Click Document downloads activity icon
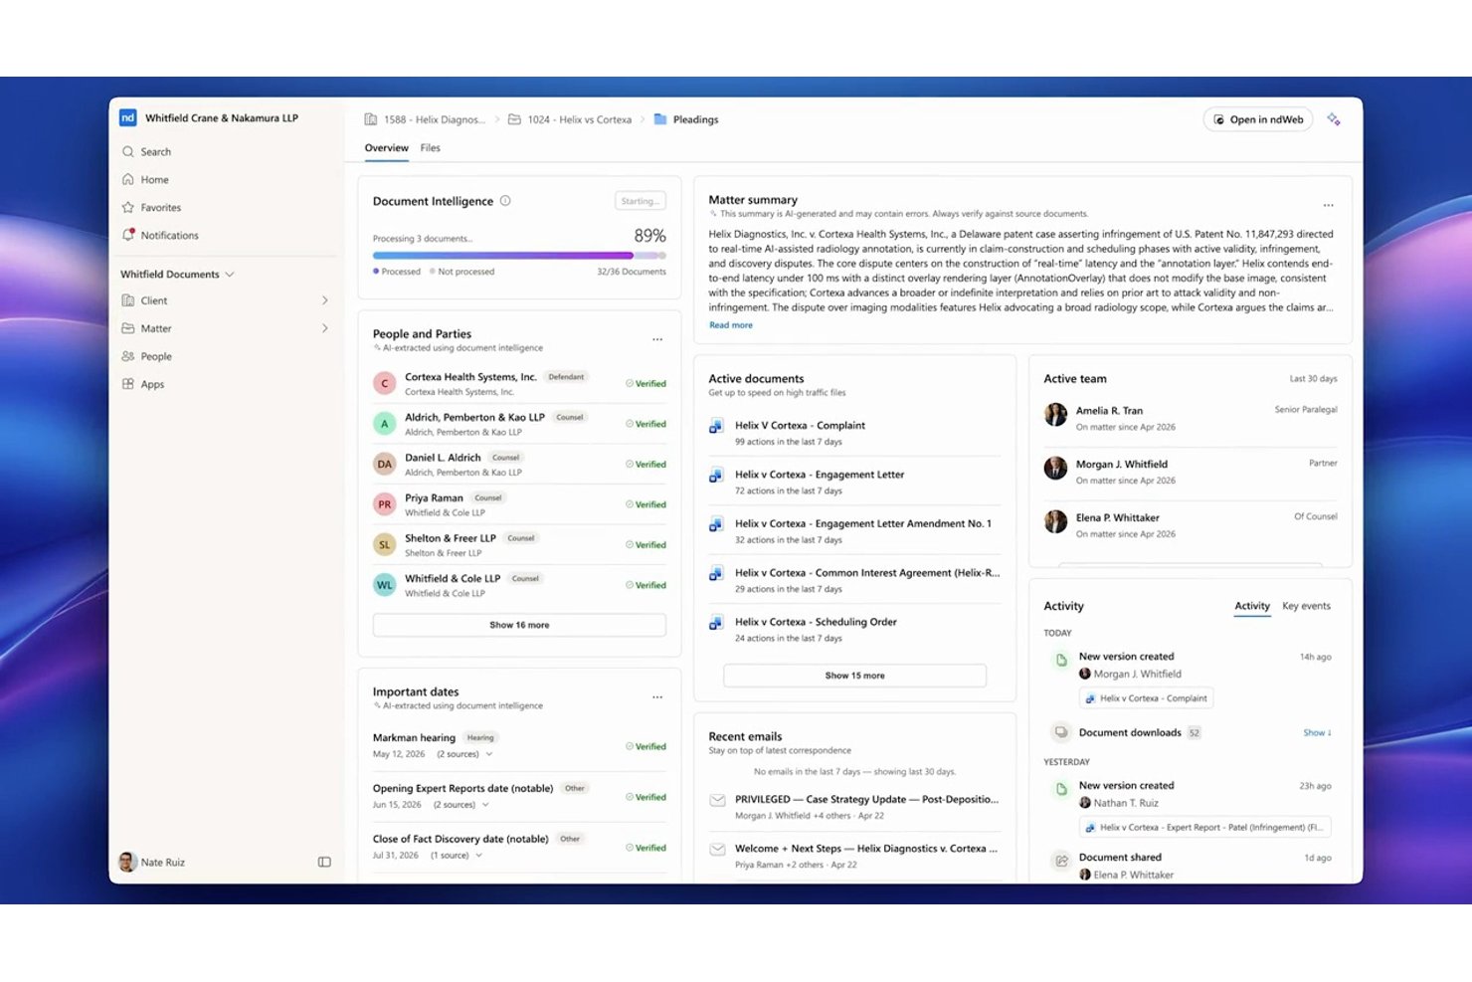The image size is (1472, 982). [x=1061, y=732]
